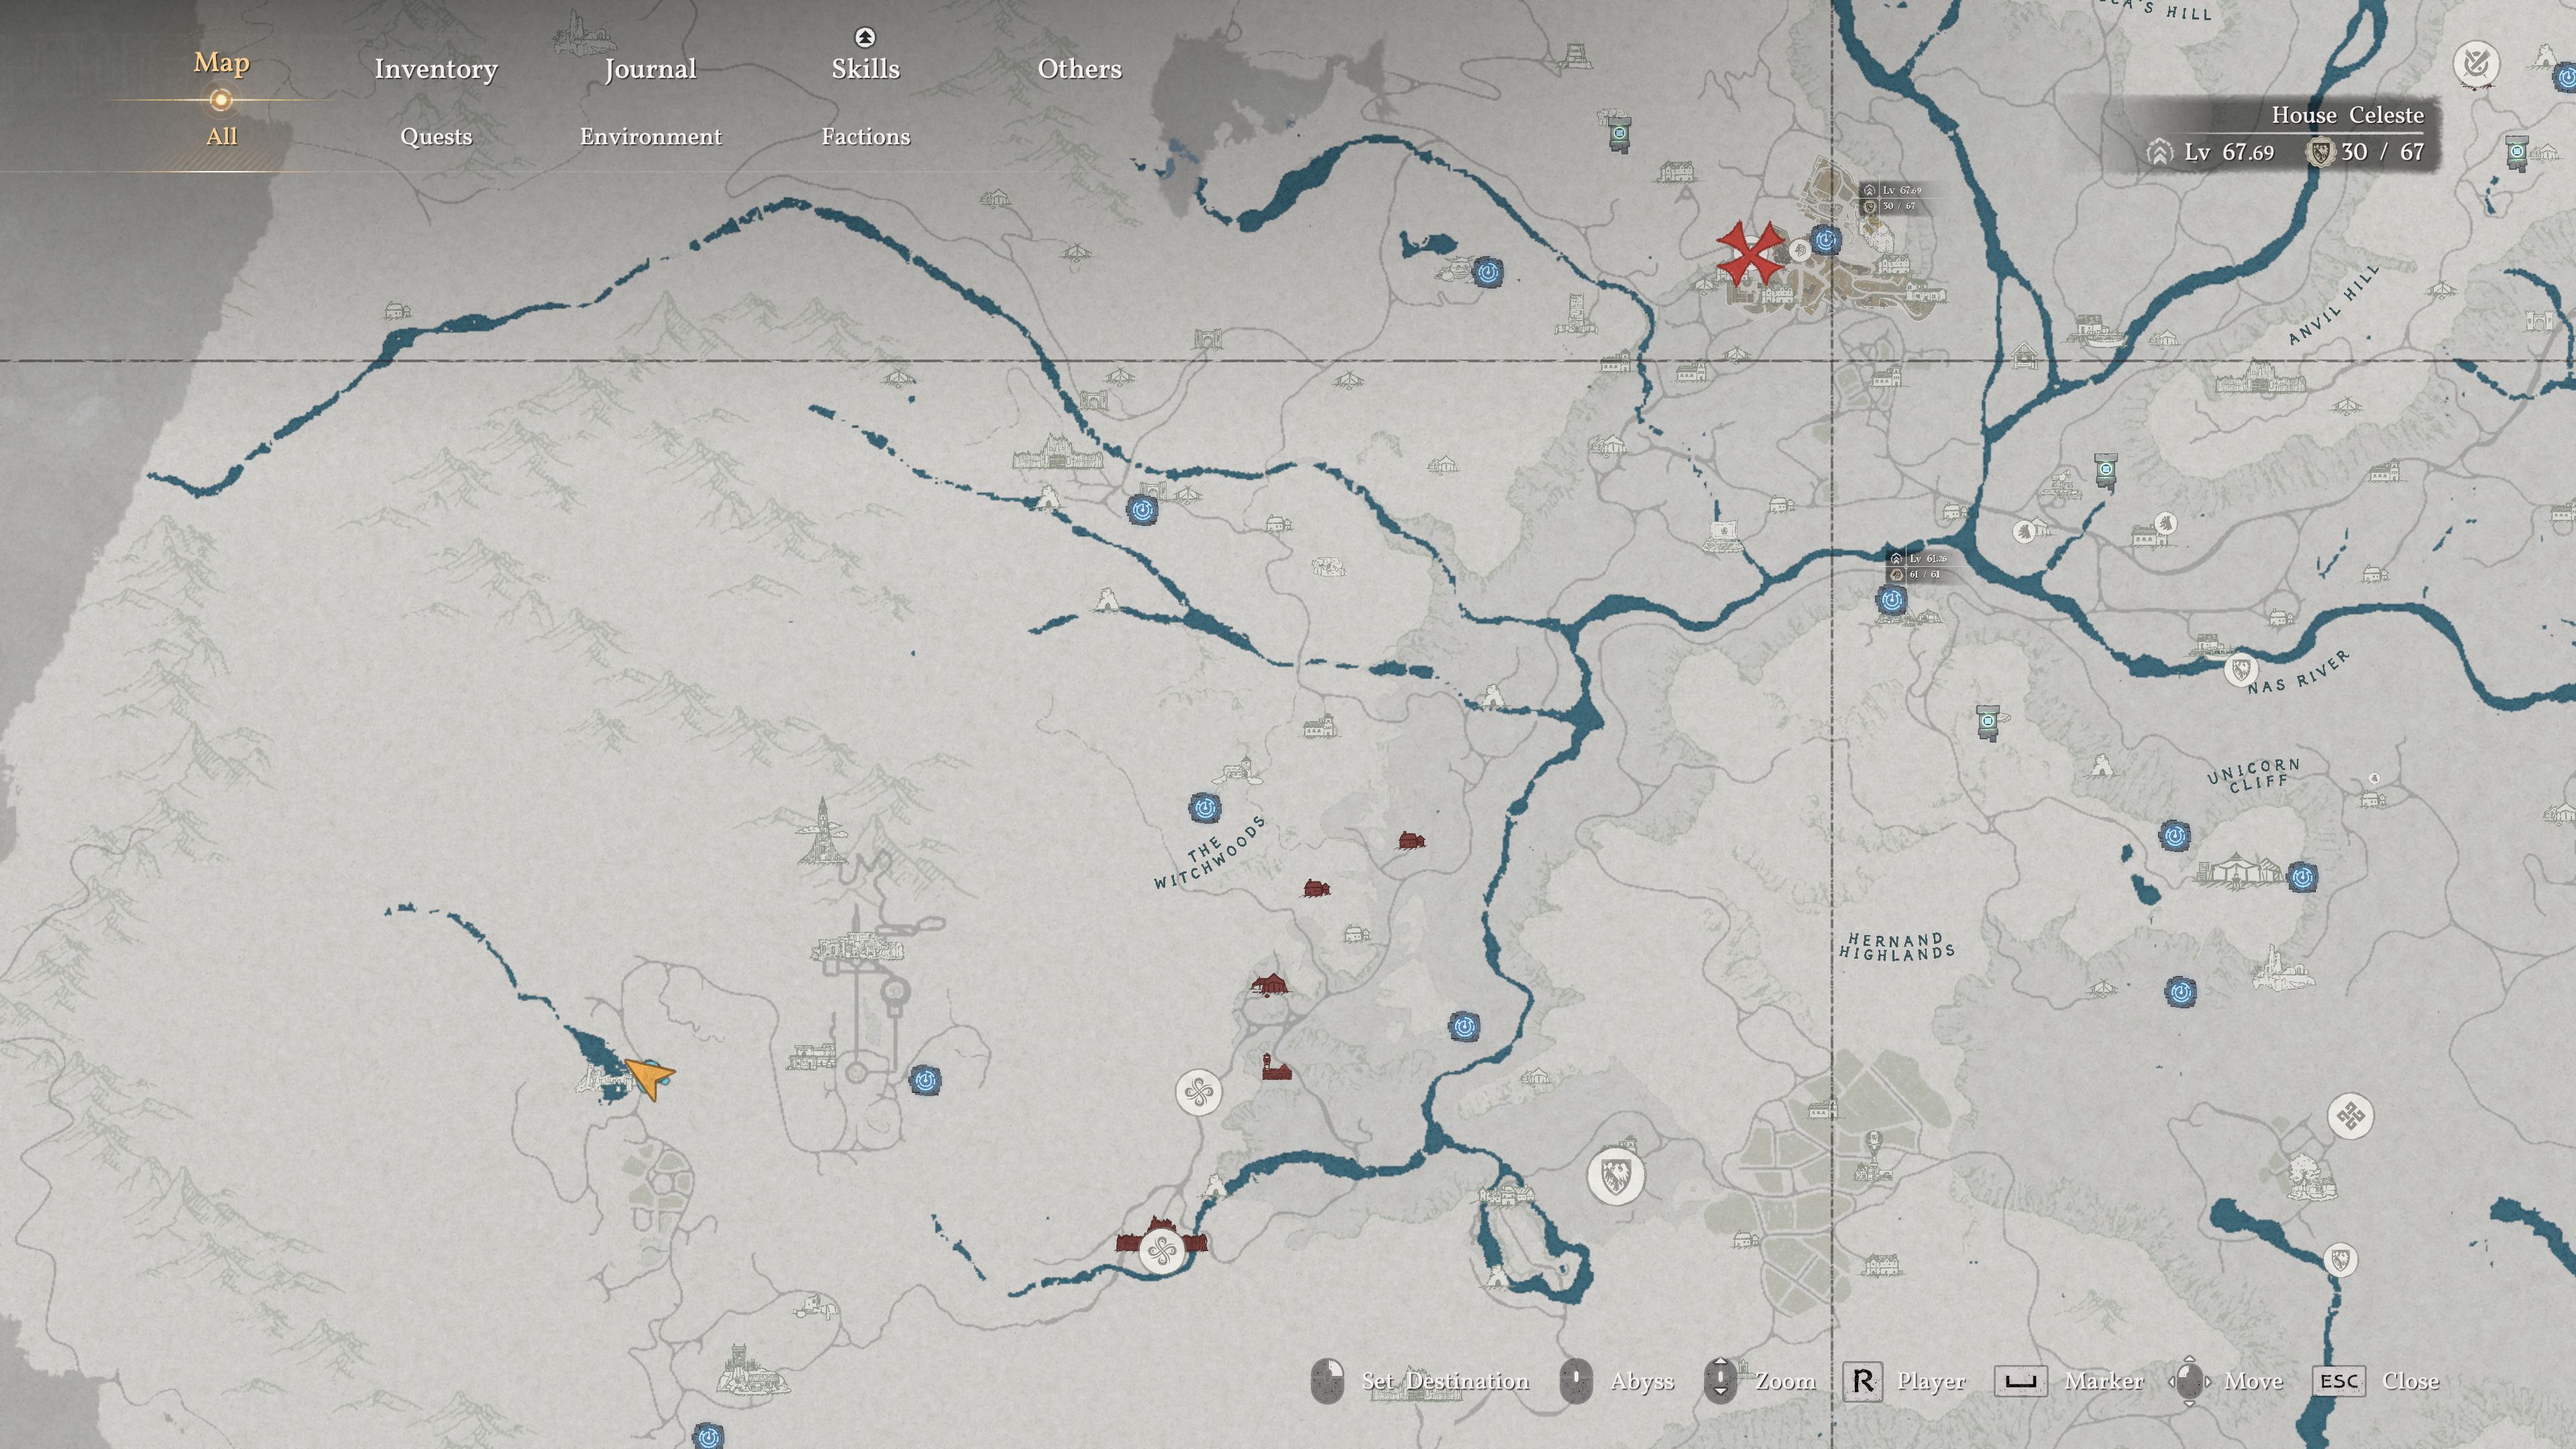Image resolution: width=2576 pixels, height=1449 pixels.
Task: Open the Inventory tab
Action: pos(435,69)
